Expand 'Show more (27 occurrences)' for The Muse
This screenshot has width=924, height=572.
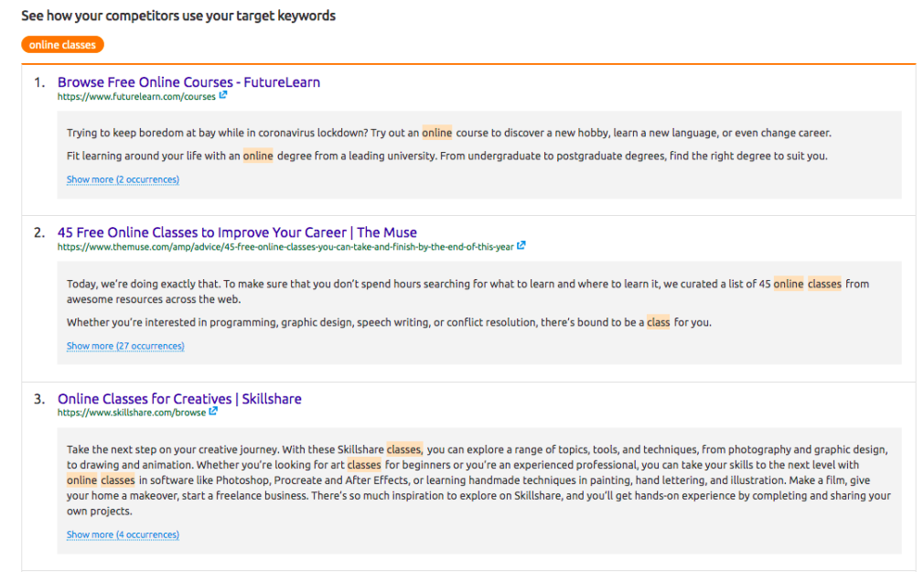click(x=125, y=346)
